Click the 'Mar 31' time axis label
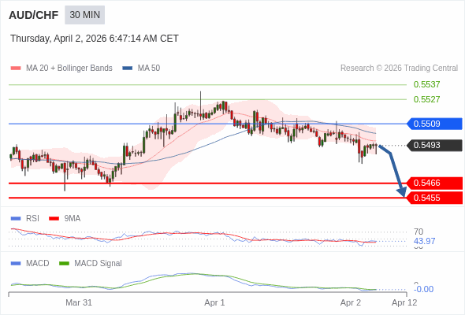The width and height of the screenshot is (465, 315). coord(79,303)
